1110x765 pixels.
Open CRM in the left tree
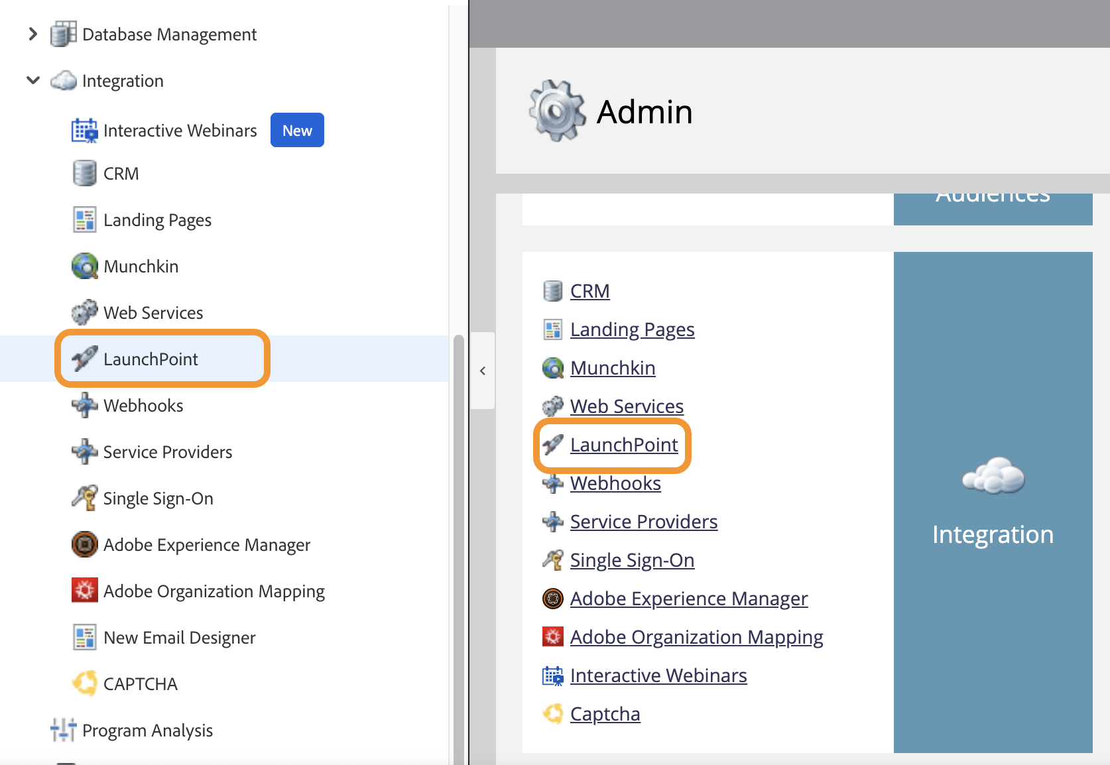pyautogui.click(x=121, y=174)
